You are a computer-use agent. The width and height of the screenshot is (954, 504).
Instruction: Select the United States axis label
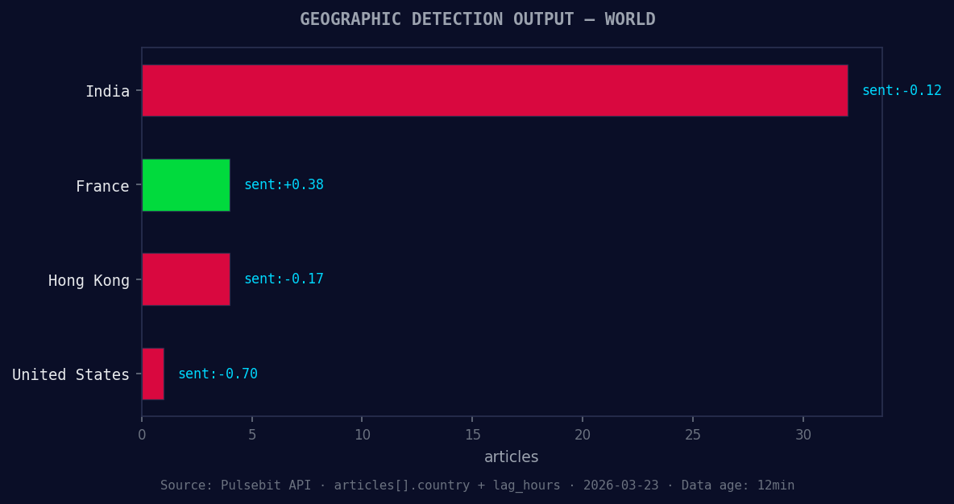point(70,374)
